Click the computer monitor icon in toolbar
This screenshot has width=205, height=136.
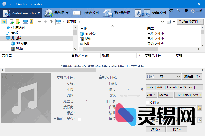coord(25,21)
